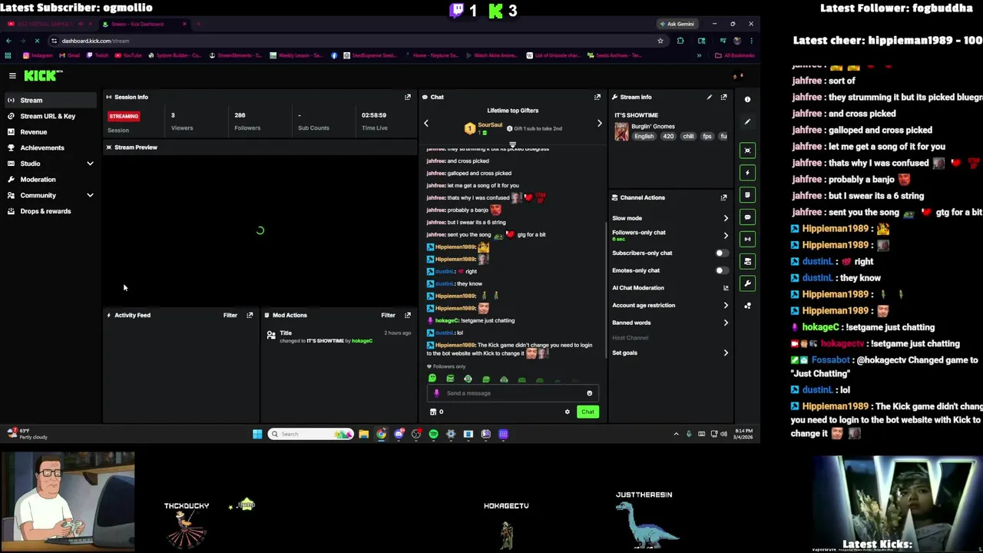Toggle Subscribers-only chat switch

pos(720,253)
